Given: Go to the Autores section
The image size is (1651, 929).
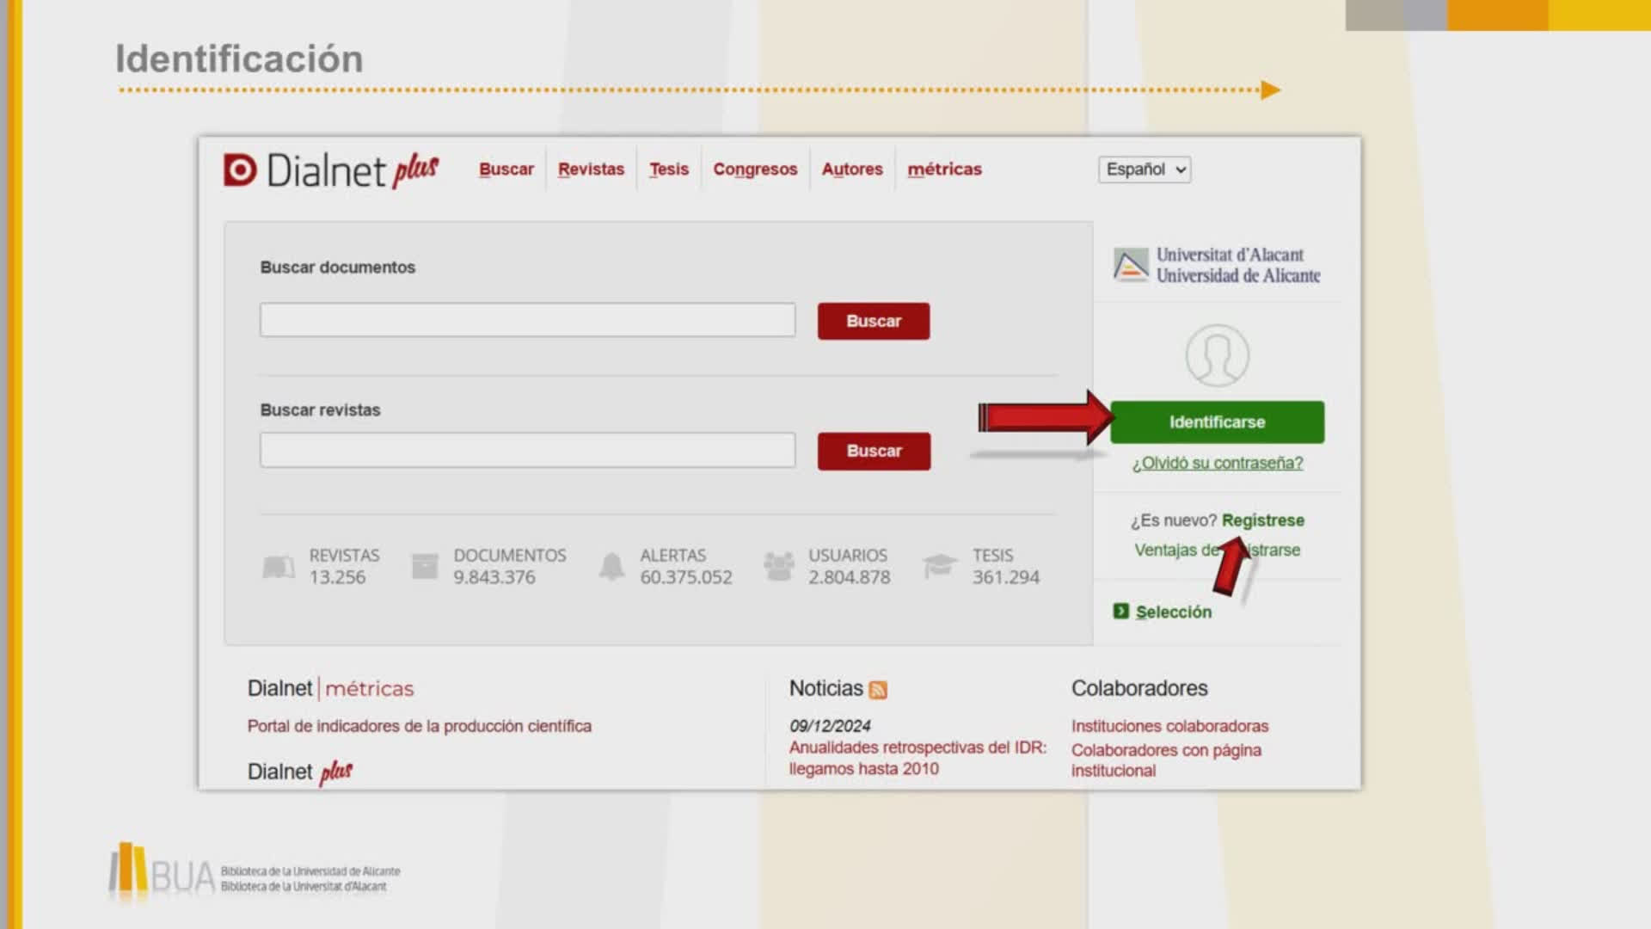Looking at the screenshot, I should pos(851,169).
